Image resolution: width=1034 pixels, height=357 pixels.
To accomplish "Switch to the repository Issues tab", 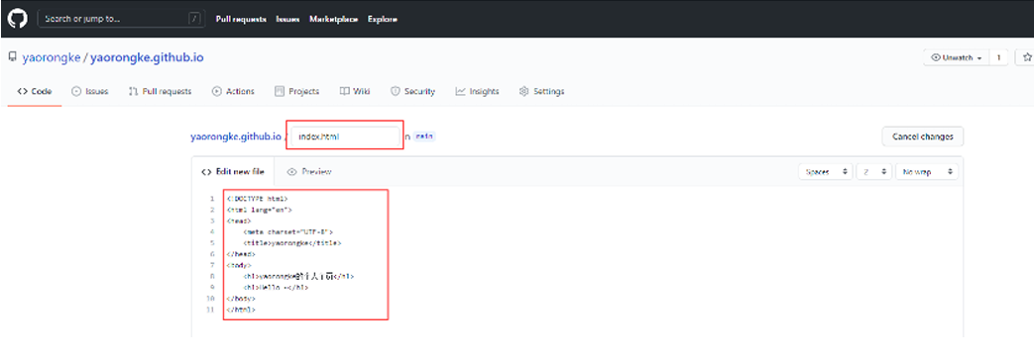I will [x=89, y=91].
